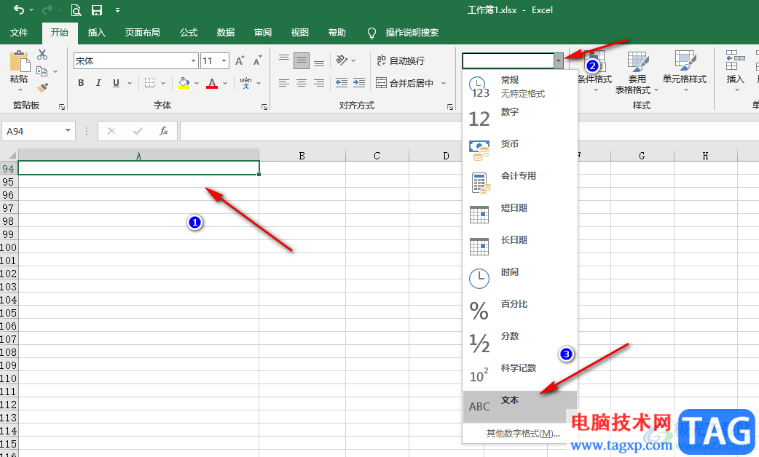This screenshot has height=457, width=759.
Task: Click 合并后居中 merge and center
Action: 405,83
